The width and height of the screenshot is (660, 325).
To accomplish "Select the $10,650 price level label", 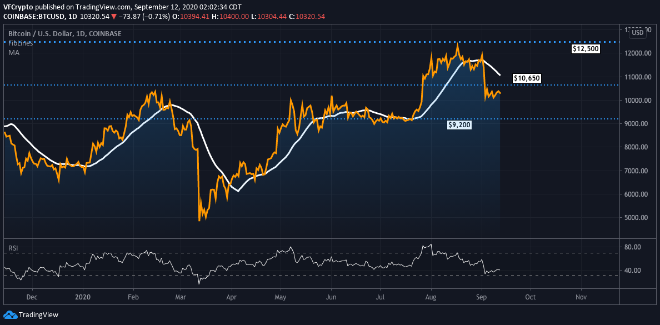I will (x=526, y=78).
